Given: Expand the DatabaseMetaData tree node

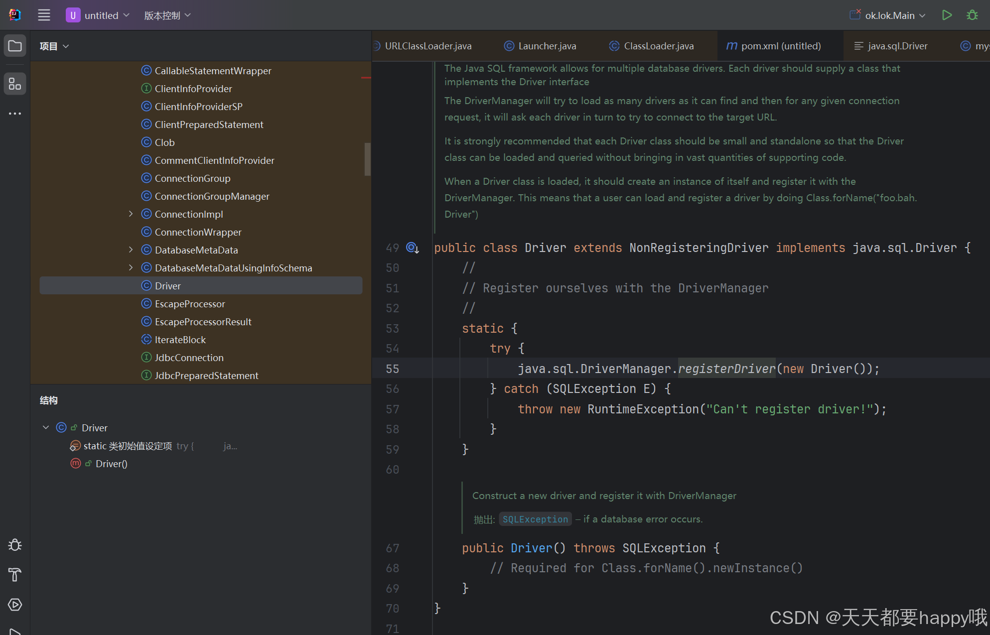Looking at the screenshot, I should (x=131, y=250).
